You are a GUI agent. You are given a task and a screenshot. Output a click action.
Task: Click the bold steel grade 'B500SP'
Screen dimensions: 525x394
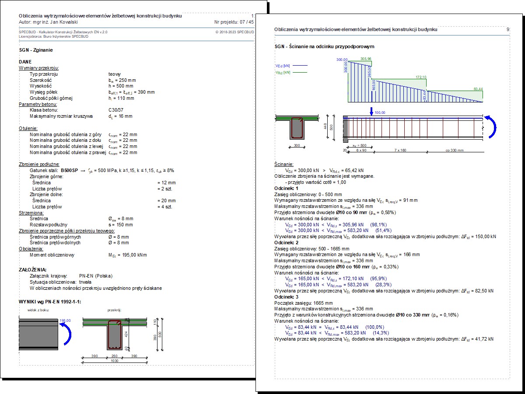pyautogui.click(x=69, y=170)
